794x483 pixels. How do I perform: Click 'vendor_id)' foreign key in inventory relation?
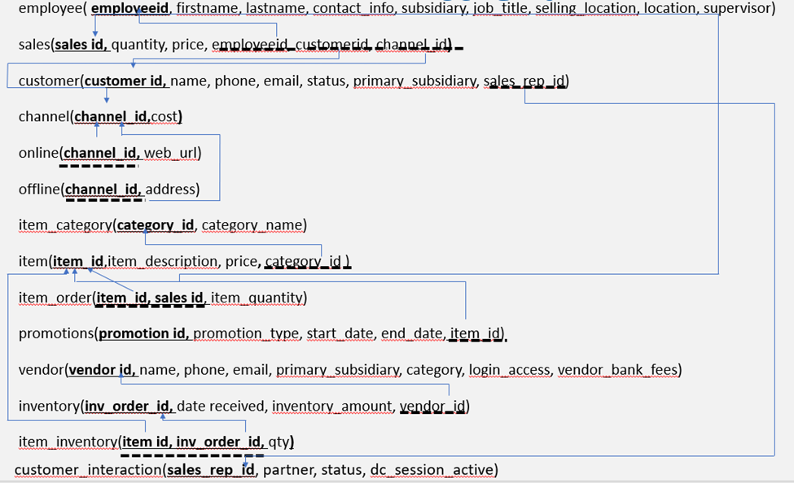435,406
